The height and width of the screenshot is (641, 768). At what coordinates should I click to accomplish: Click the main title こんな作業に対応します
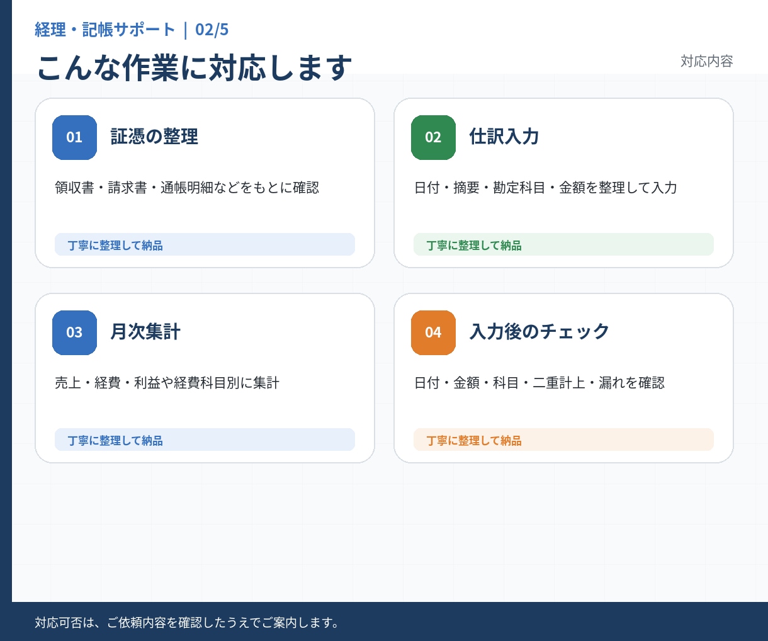[x=194, y=67]
